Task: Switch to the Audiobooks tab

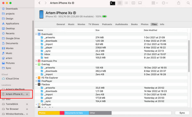Action: 122,24
